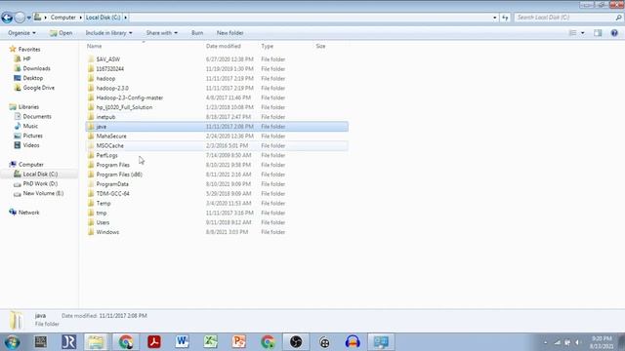Click Burn in the toolbar
The height and width of the screenshot is (351, 625).
197,33
